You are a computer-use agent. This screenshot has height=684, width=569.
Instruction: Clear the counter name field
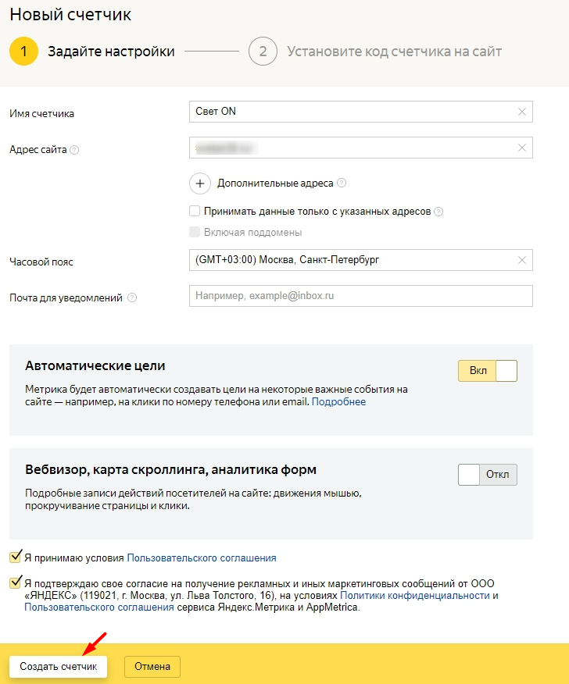[x=522, y=112]
